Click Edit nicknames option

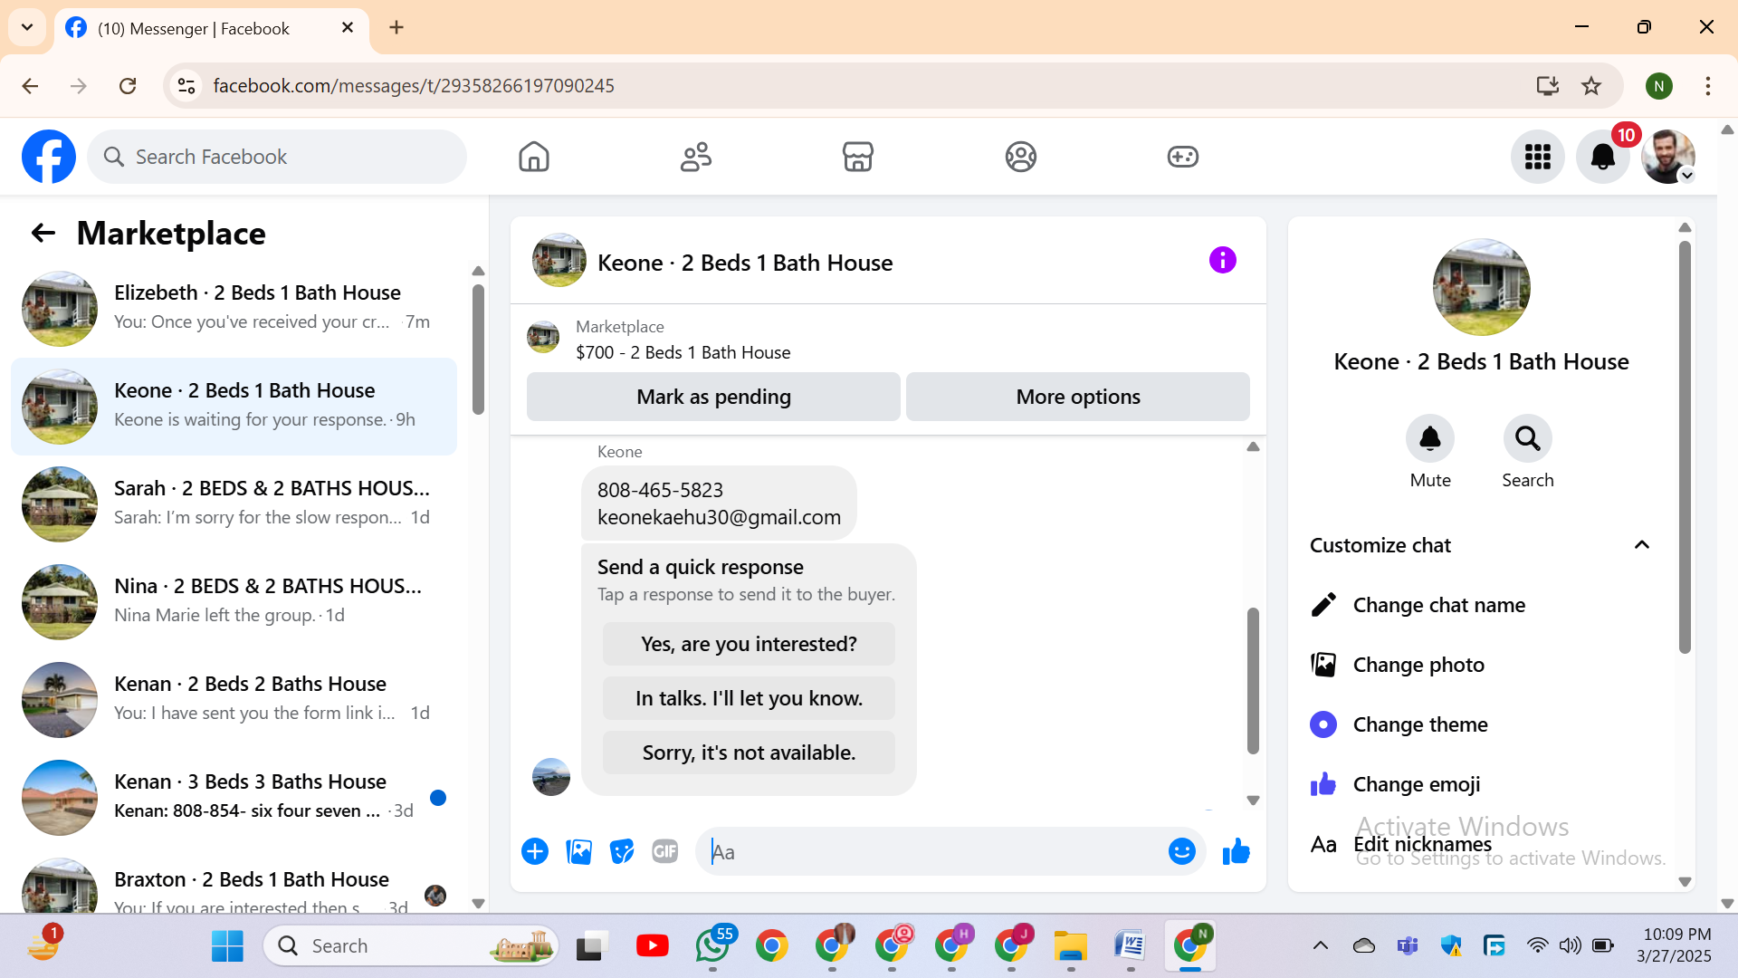1482,844
